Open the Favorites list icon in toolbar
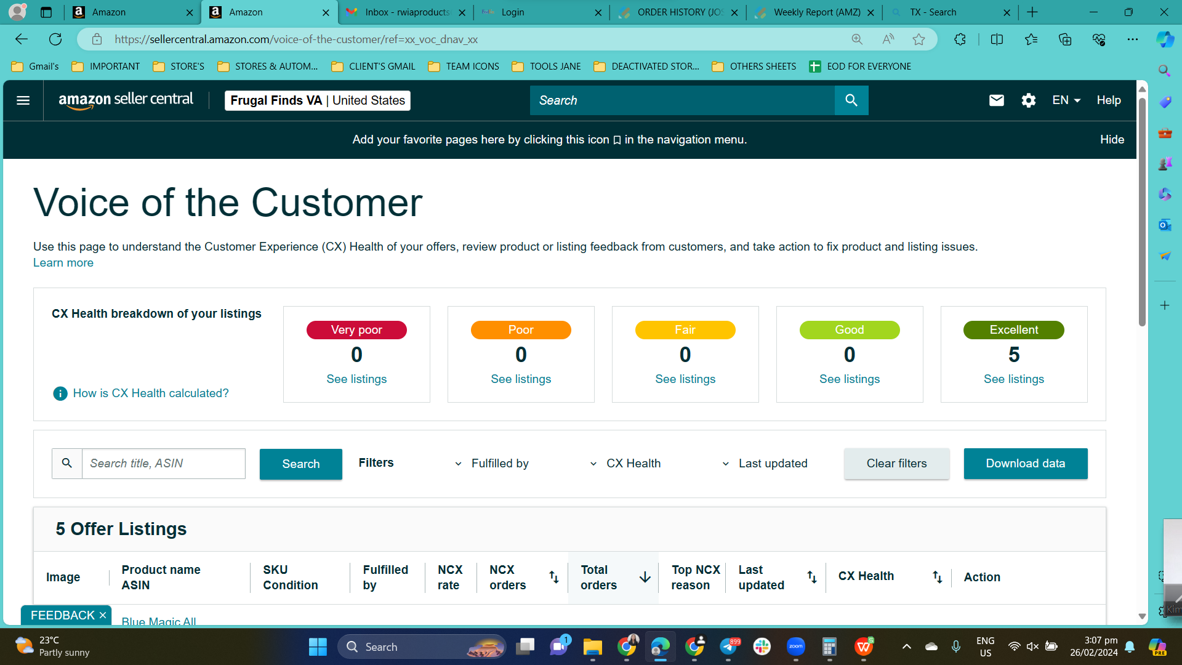1182x665 pixels. (1031, 39)
